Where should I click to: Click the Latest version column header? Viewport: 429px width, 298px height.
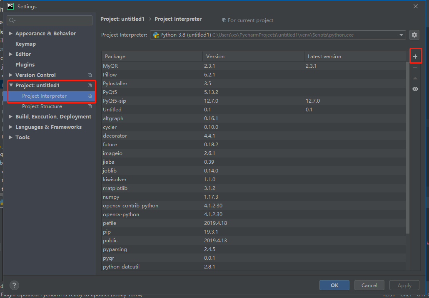[355, 56]
